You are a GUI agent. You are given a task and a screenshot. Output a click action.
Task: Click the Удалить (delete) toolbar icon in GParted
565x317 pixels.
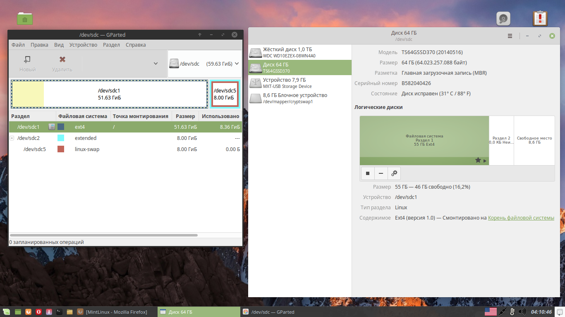click(62, 60)
